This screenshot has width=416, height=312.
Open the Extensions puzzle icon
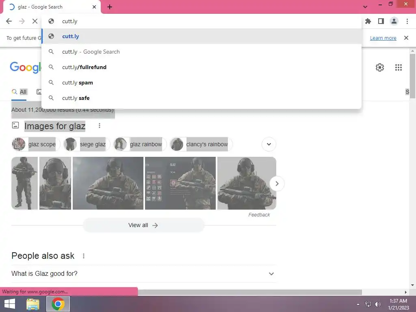coord(368,21)
